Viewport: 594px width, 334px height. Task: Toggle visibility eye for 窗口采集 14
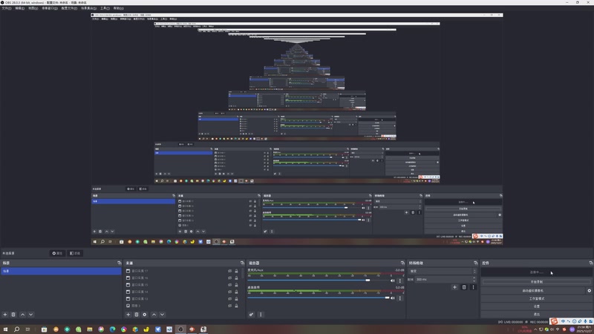229,292
